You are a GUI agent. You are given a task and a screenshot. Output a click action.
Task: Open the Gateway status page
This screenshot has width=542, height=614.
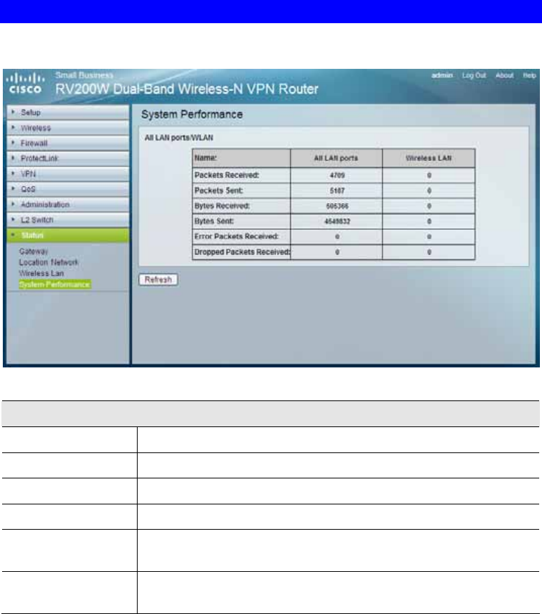pyautogui.click(x=34, y=251)
